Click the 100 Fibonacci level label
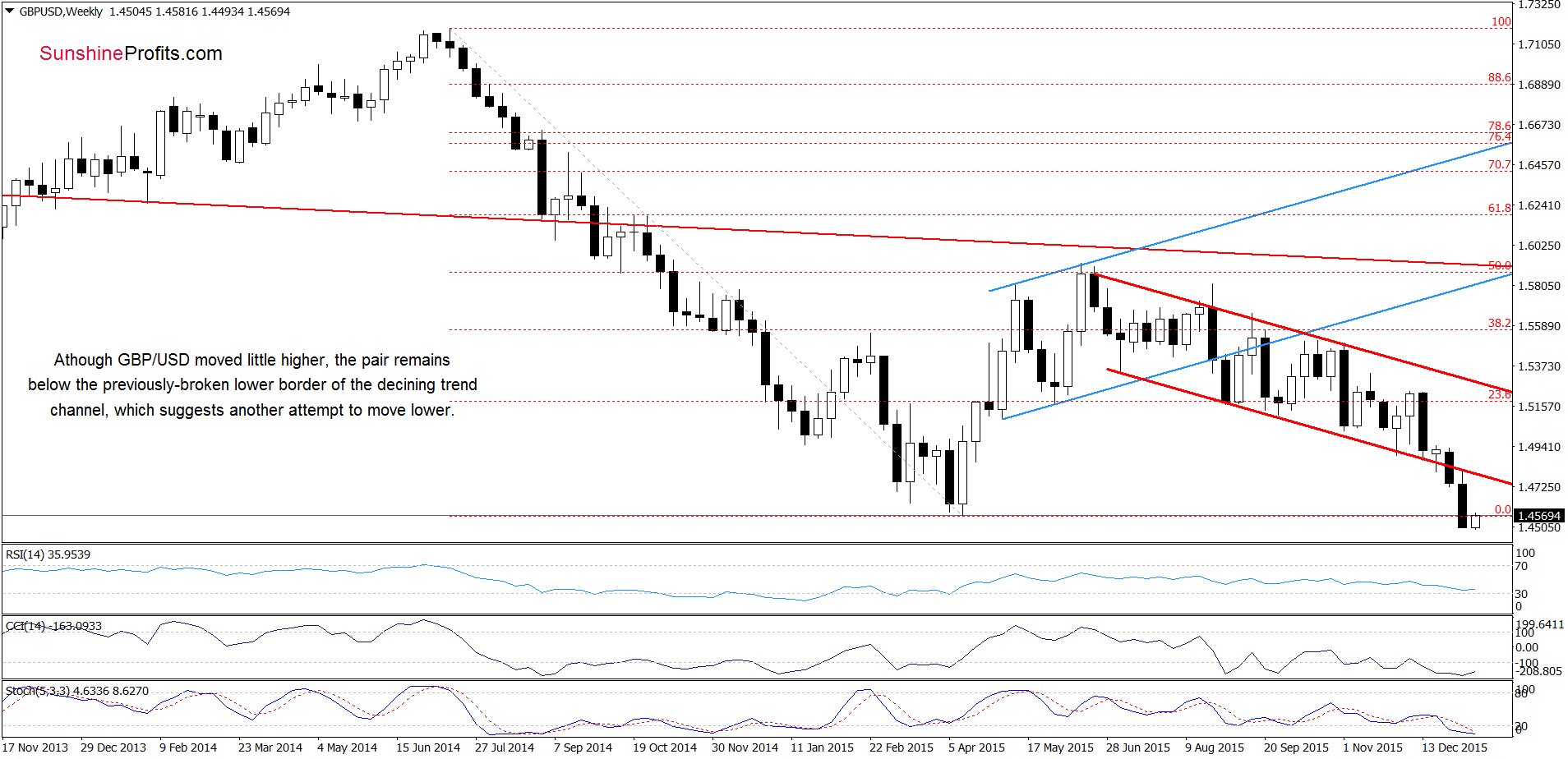This screenshot has width=1568, height=759. pos(1501,22)
